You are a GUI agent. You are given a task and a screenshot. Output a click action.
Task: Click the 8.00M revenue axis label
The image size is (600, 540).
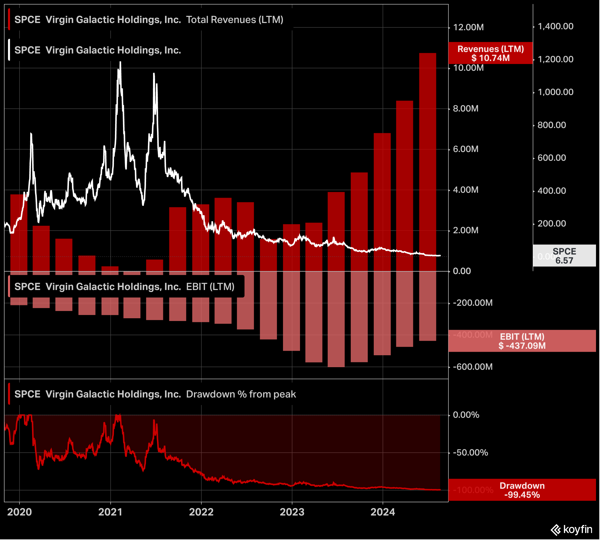pos(465,108)
